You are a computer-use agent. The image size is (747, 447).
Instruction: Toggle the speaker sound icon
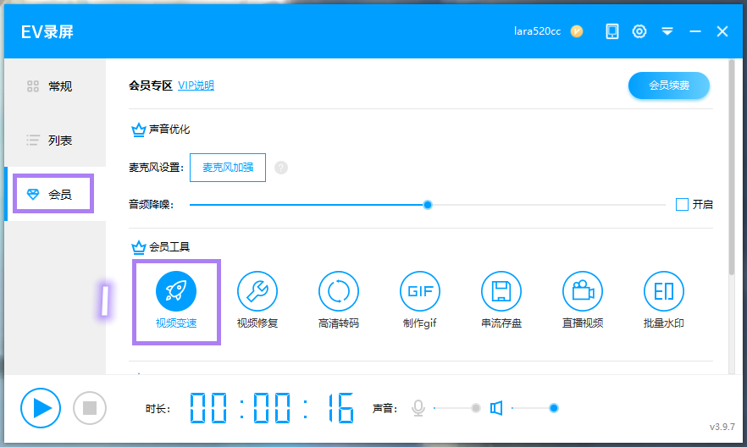[x=496, y=408]
